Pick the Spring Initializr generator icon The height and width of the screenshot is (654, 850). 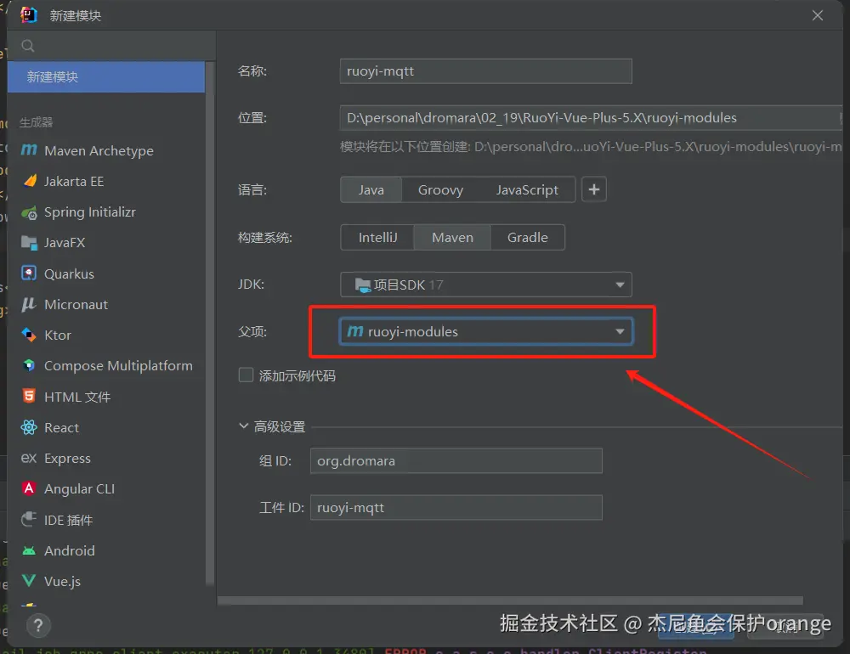29,212
